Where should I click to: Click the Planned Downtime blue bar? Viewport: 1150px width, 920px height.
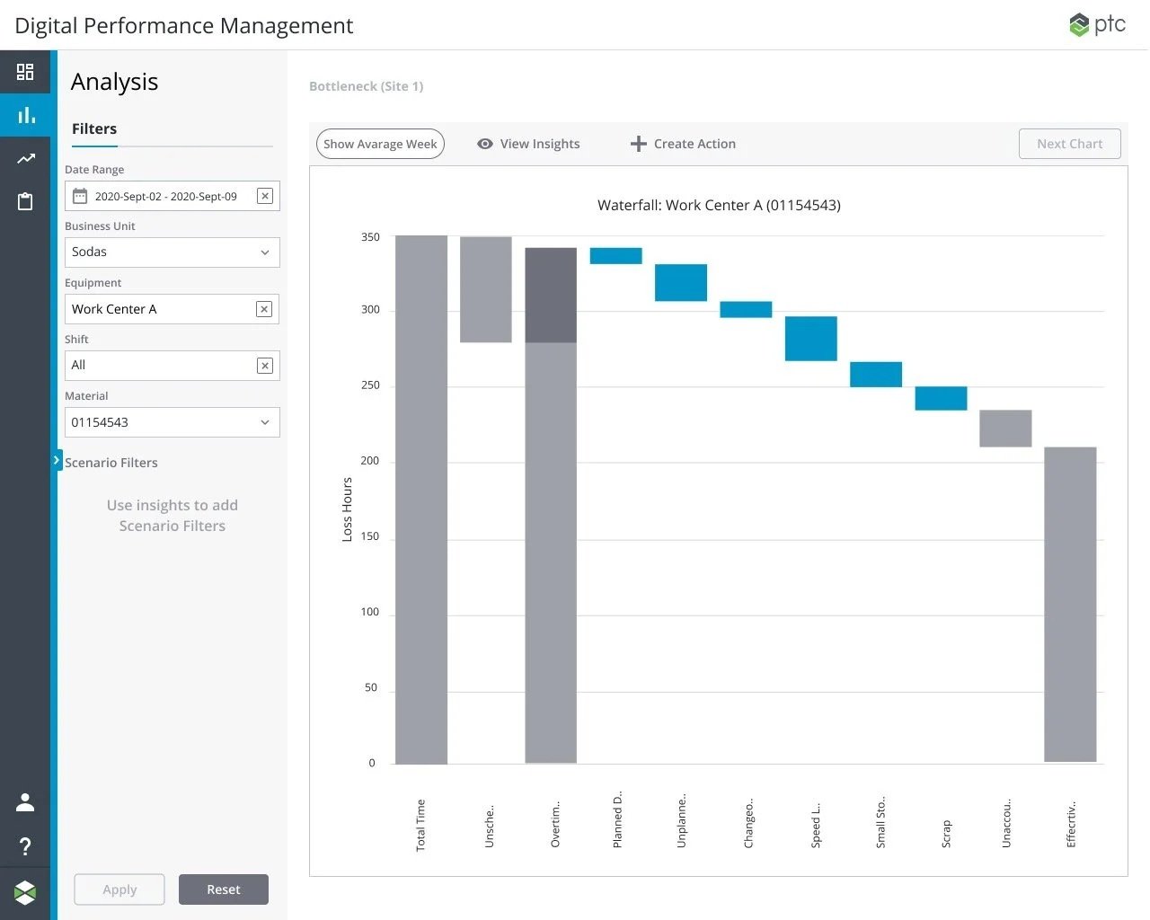(615, 256)
